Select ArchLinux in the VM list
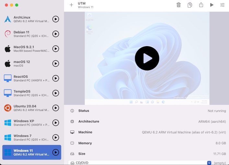This screenshot has height=165, width=229. pos(32,19)
